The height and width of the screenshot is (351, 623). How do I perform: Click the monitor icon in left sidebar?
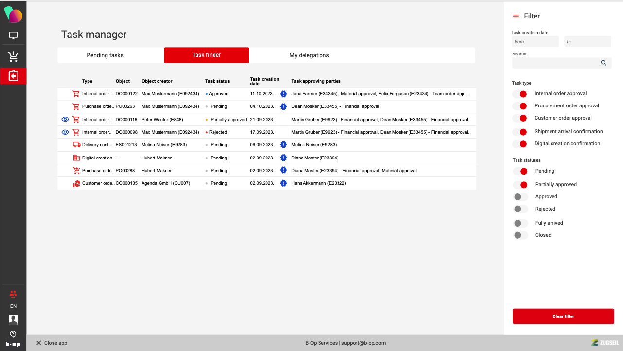(x=13, y=35)
